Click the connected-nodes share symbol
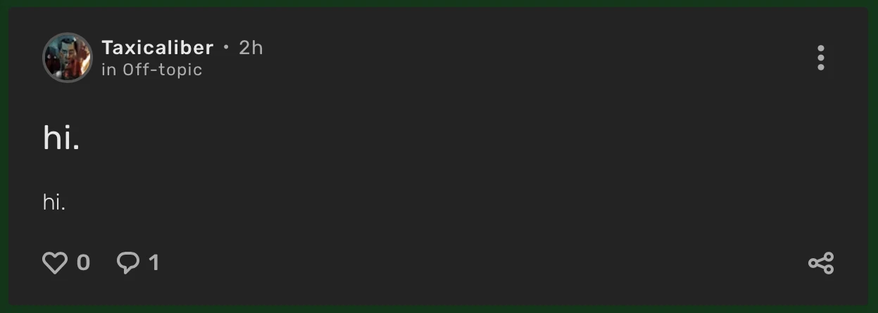Screen dimensions: 878x313 pyautogui.click(x=821, y=263)
